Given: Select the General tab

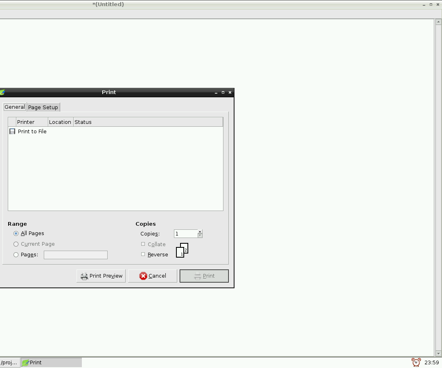Looking at the screenshot, I should [14, 107].
